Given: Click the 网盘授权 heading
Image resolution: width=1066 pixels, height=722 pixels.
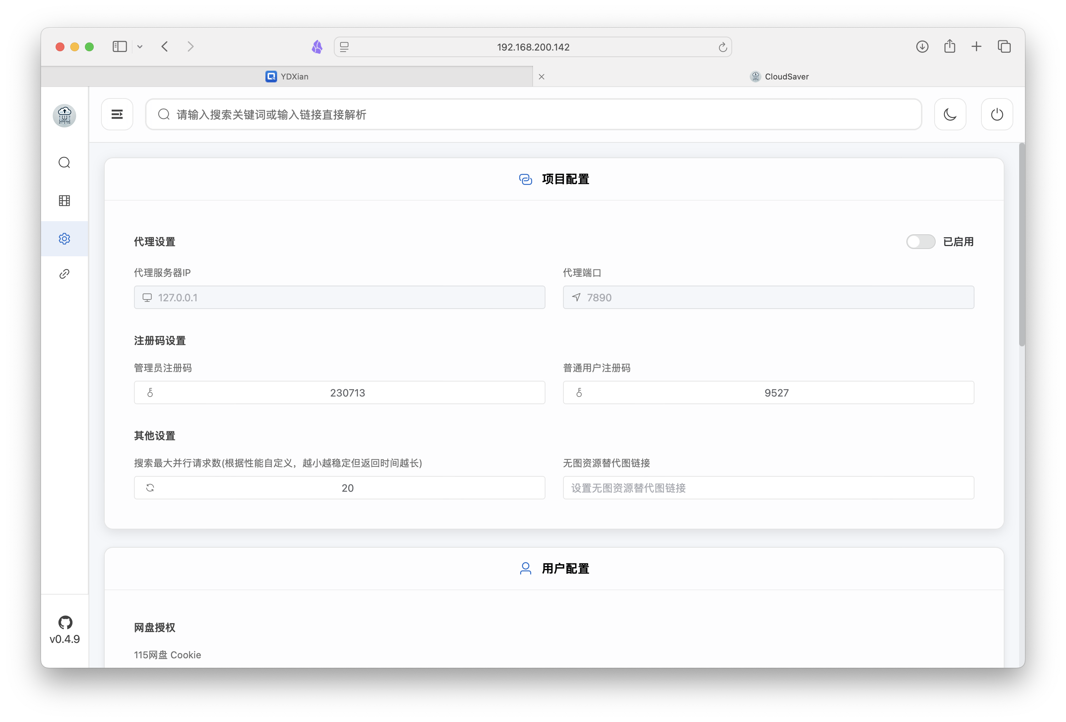Looking at the screenshot, I should [x=154, y=628].
